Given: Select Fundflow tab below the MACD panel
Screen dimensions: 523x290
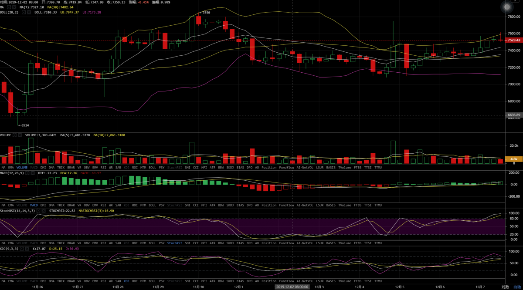Looking at the screenshot, I should pyautogui.click(x=286, y=205).
